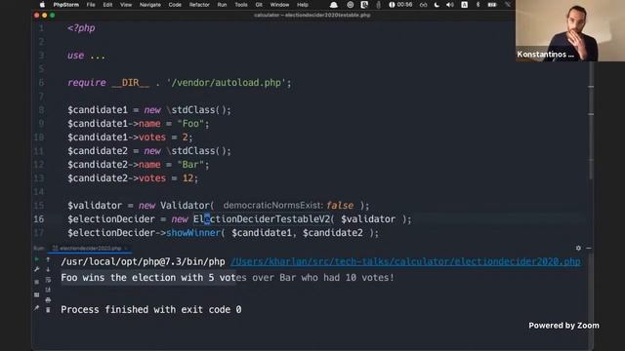Click the glasses icon in menu bar

(423, 5)
